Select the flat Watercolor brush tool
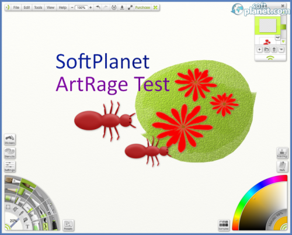 click(x=12, y=181)
